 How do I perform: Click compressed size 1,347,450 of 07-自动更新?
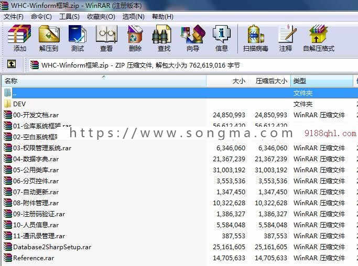[x=273, y=192]
